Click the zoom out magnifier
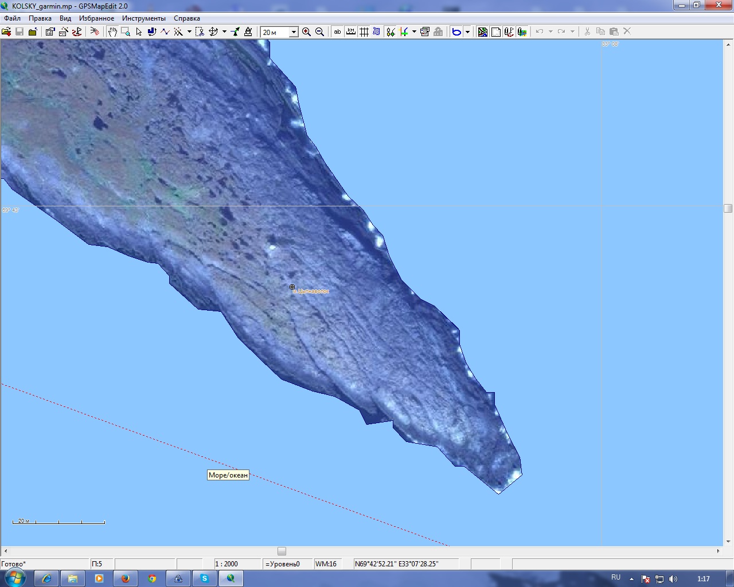734x587 pixels. (319, 32)
